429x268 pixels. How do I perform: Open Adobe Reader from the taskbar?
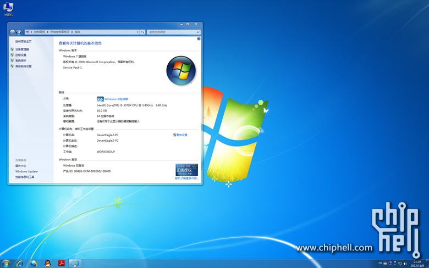tap(61, 264)
